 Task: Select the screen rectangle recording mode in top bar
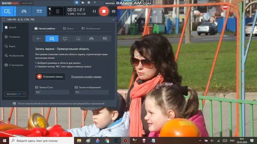[x=7, y=11]
